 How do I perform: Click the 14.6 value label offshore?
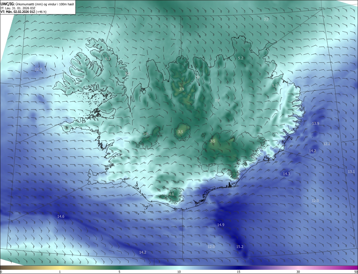(61, 216)
